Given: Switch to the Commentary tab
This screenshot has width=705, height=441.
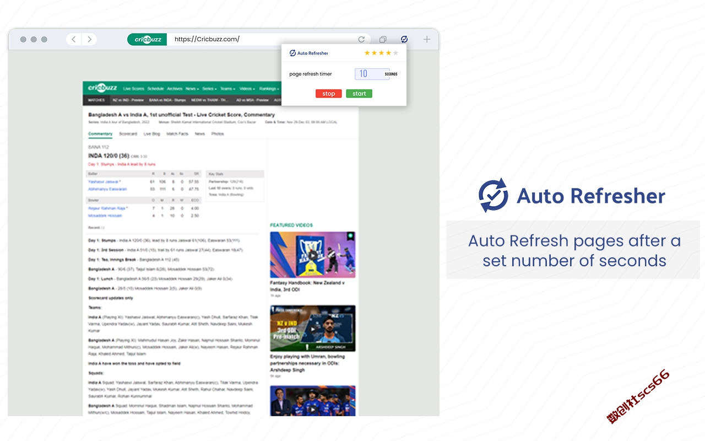Looking at the screenshot, I should click(x=100, y=134).
